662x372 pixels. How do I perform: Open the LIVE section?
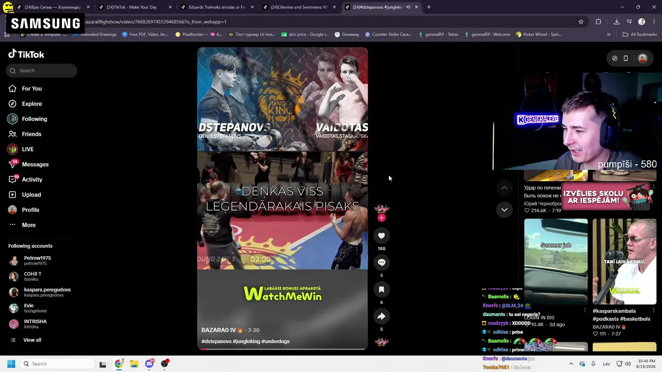coord(27,149)
